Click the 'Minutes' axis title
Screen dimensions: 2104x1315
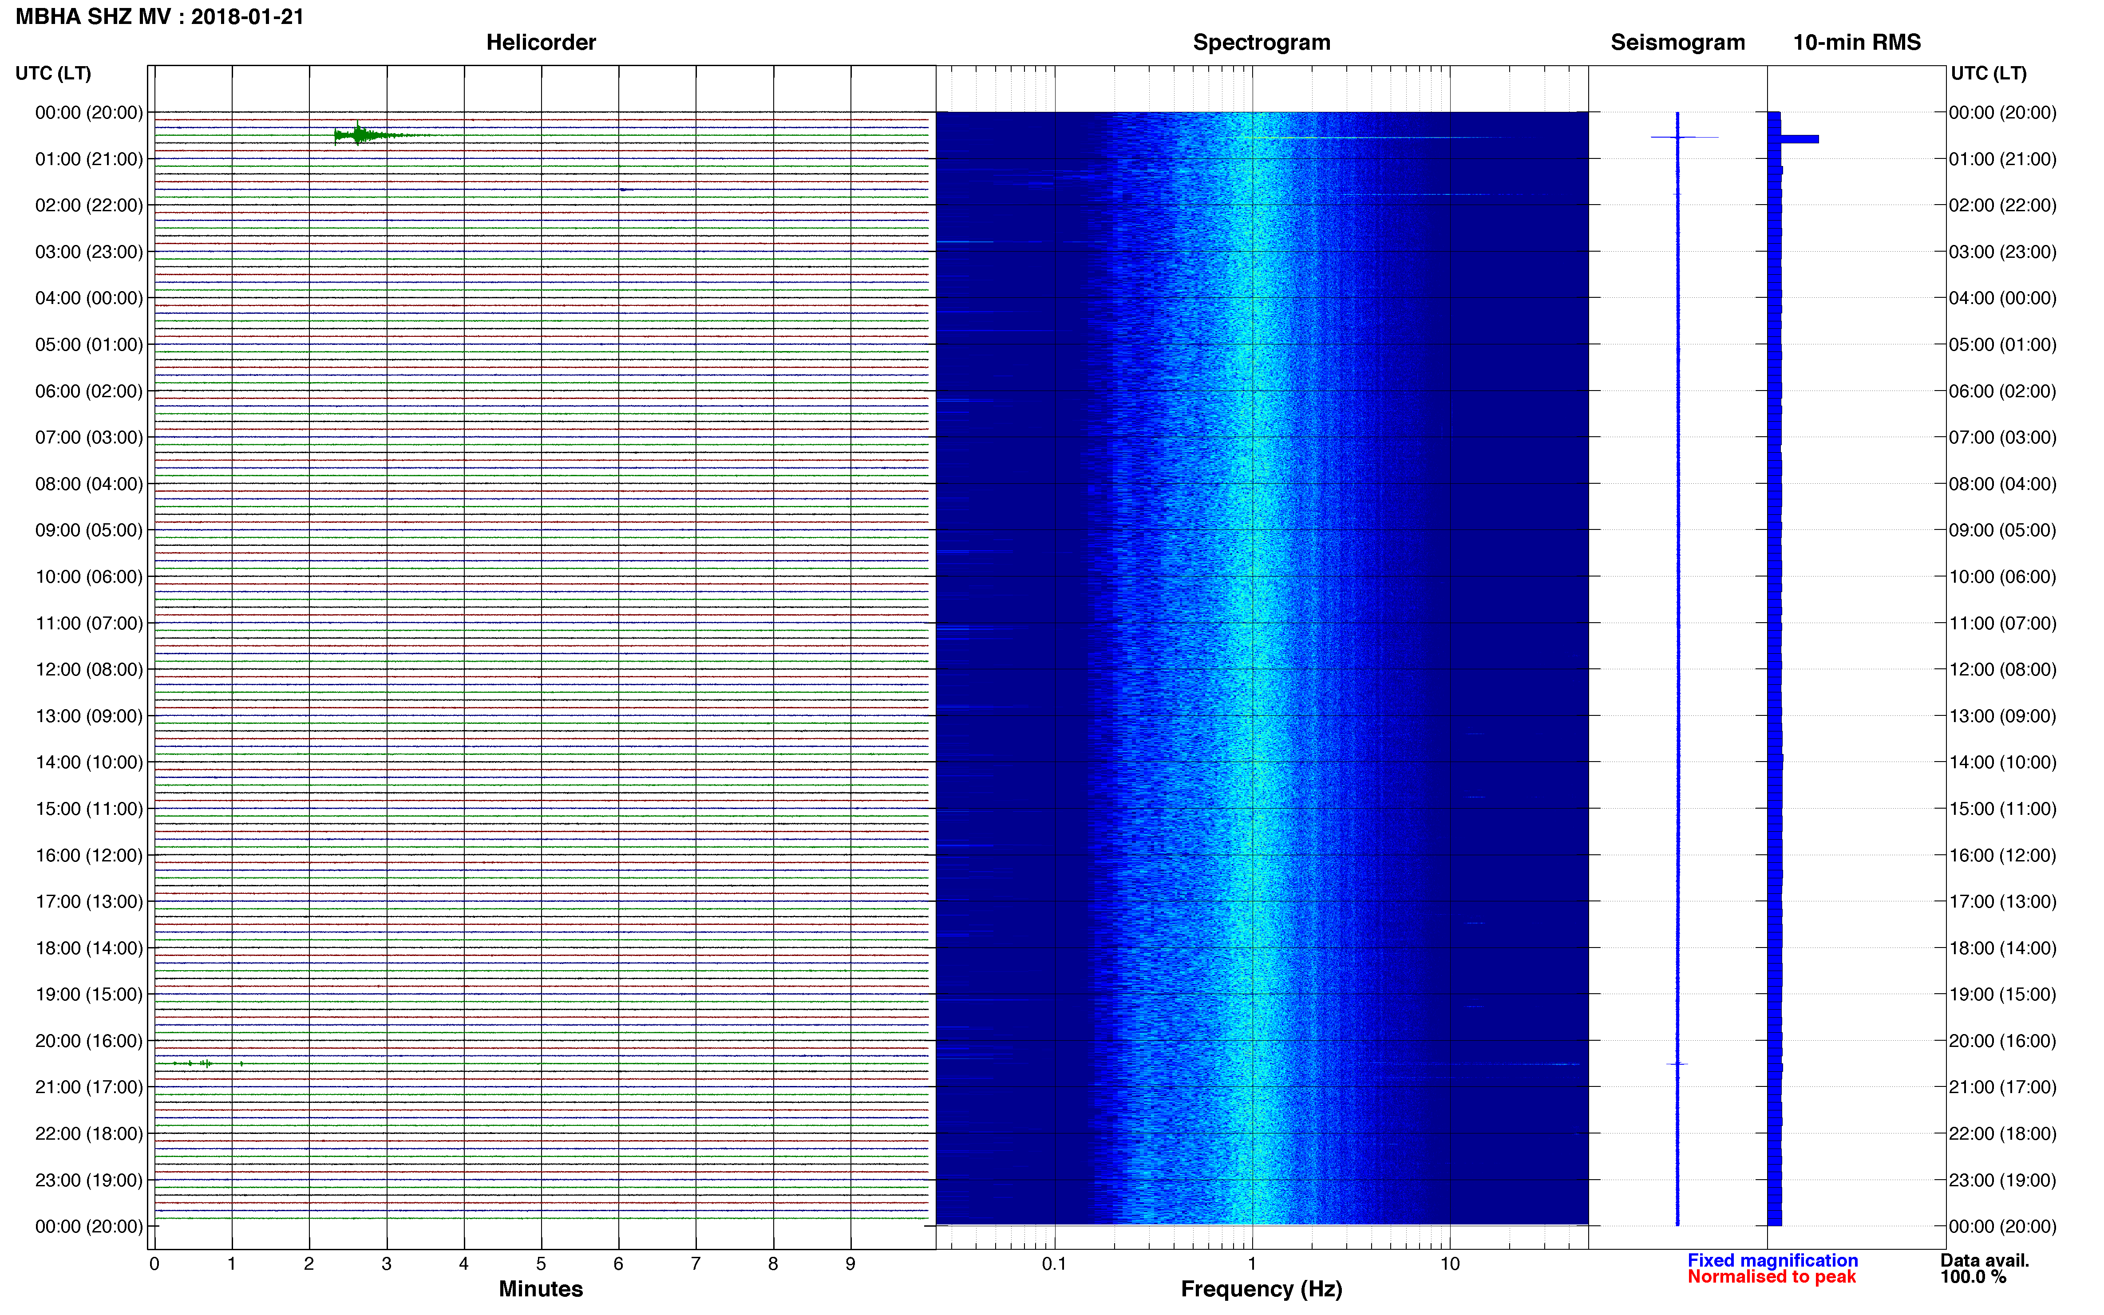pos(540,1289)
